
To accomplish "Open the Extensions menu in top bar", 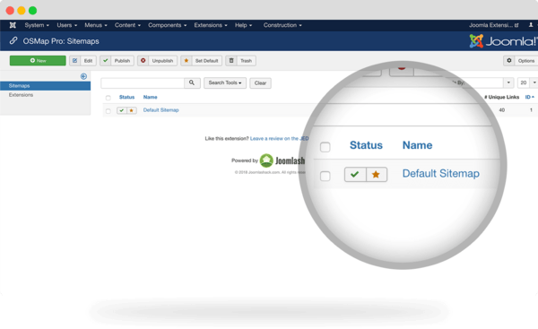I will [x=211, y=25].
